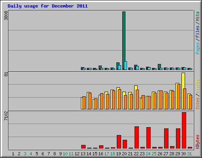Click green day label 25 on the x-axis

point(154,154)
